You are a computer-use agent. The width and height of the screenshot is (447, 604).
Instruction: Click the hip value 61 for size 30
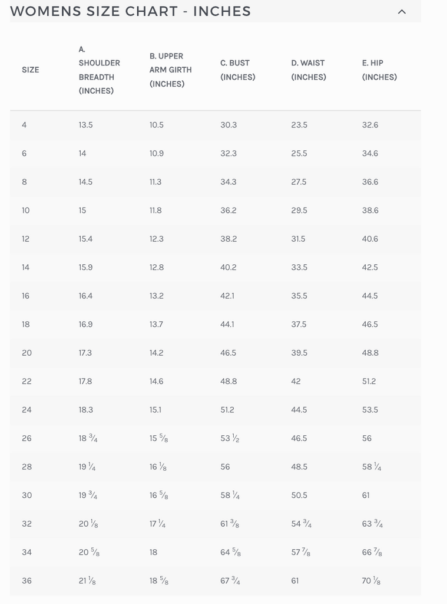[366, 495]
